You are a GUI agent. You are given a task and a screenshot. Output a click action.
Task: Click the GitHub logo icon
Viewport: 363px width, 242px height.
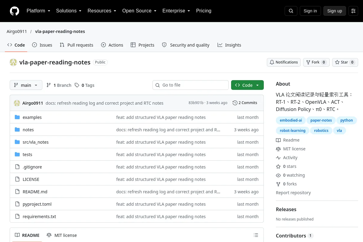(x=15, y=11)
